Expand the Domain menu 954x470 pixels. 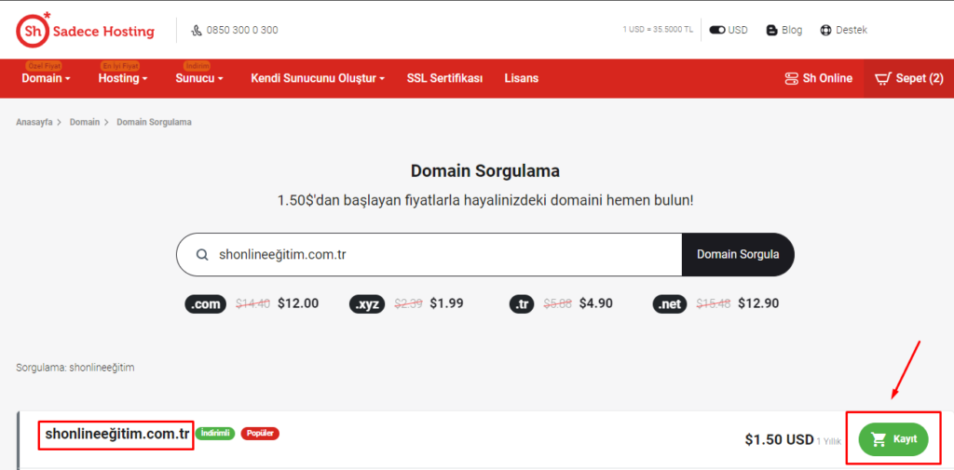[47, 78]
